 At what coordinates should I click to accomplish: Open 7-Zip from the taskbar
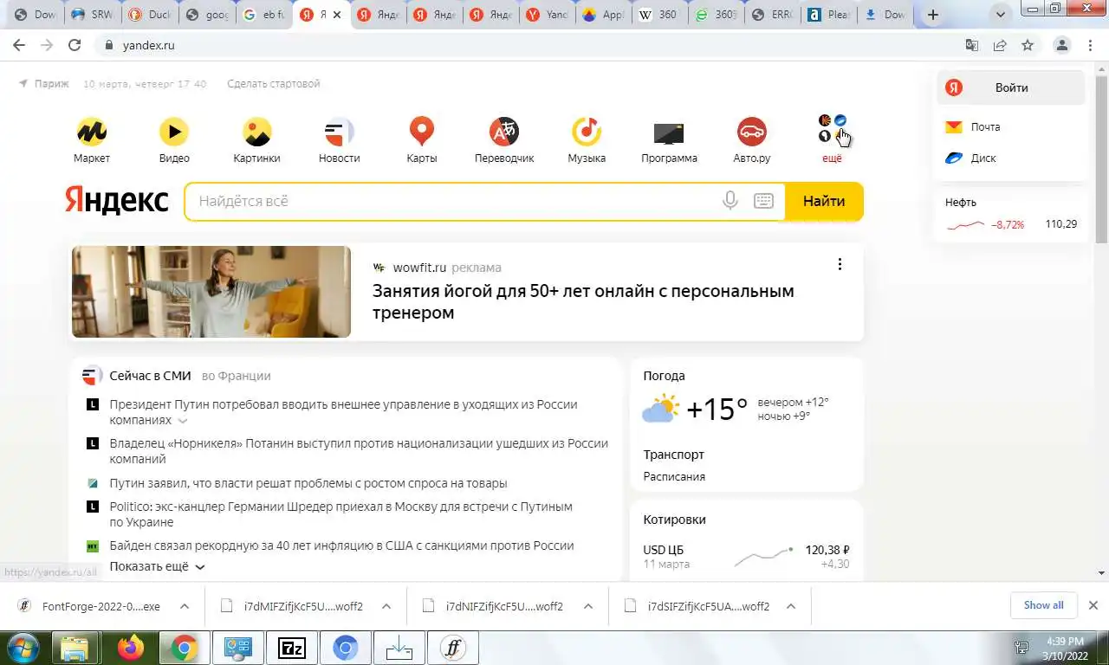[x=291, y=648]
